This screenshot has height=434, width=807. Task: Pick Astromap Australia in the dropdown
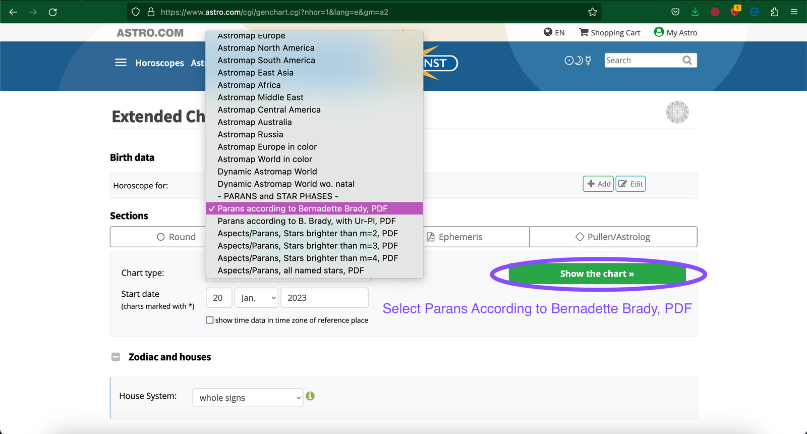tap(314, 122)
